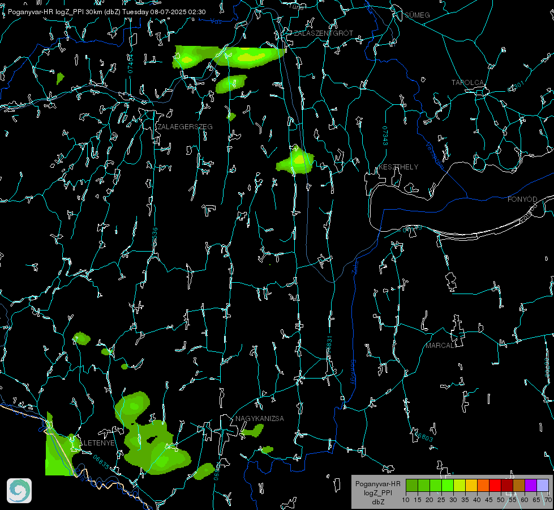Screen dimensions: 554x510
Task: Select the orange 40-45 dBZ swatch
Action: [x=483, y=485]
